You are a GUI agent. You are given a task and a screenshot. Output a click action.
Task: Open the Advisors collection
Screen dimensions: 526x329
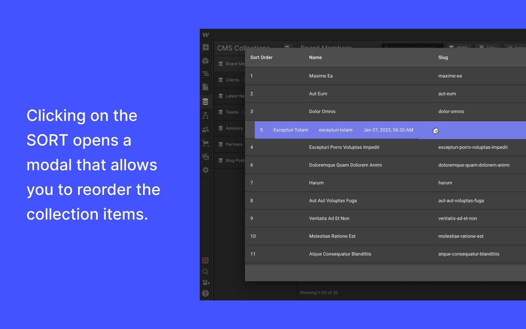[230, 128]
